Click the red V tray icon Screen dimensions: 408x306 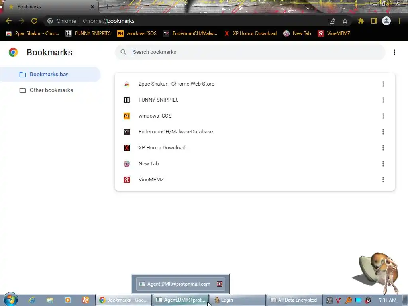pyautogui.click(x=338, y=300)
